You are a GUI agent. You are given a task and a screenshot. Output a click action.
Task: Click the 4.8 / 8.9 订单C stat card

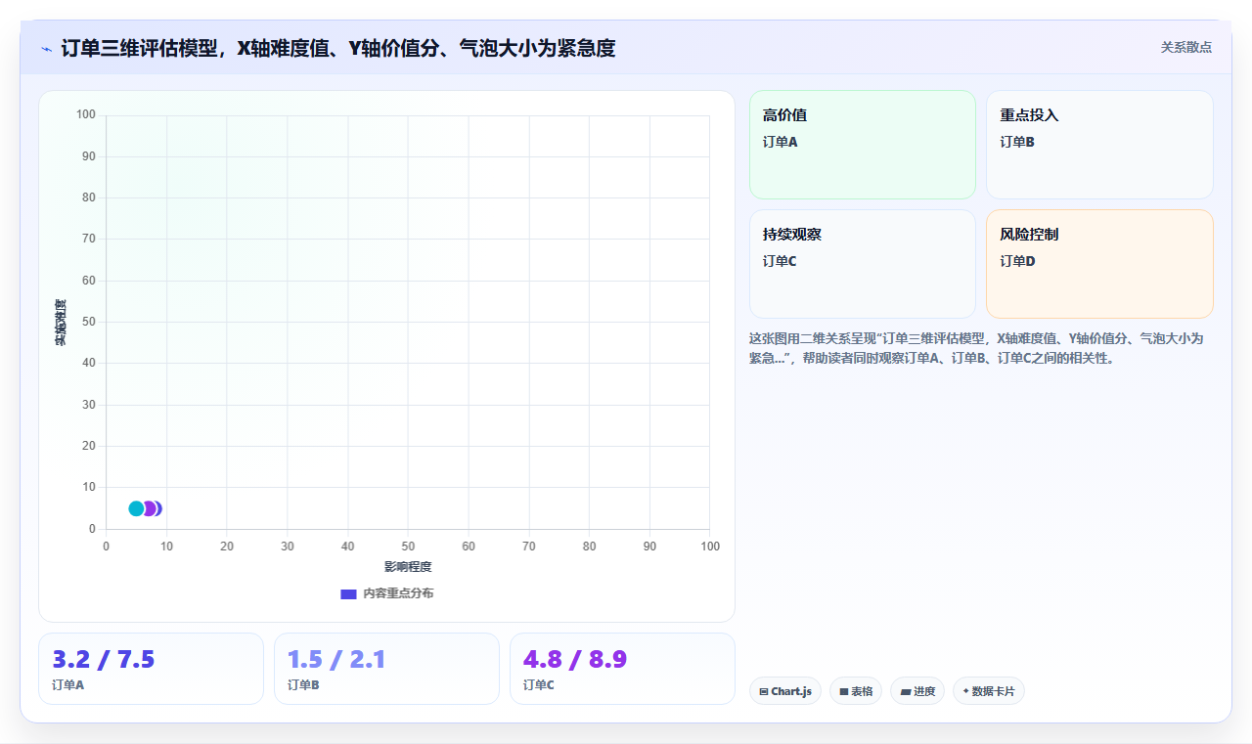(x=622, y=669)
